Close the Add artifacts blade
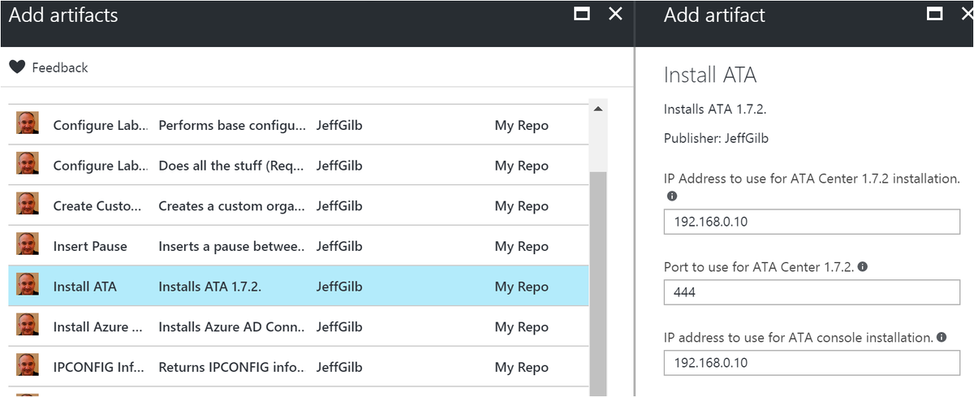Image resolution: width=974 pixels, height=397 pixels. [x=615, y=14]
